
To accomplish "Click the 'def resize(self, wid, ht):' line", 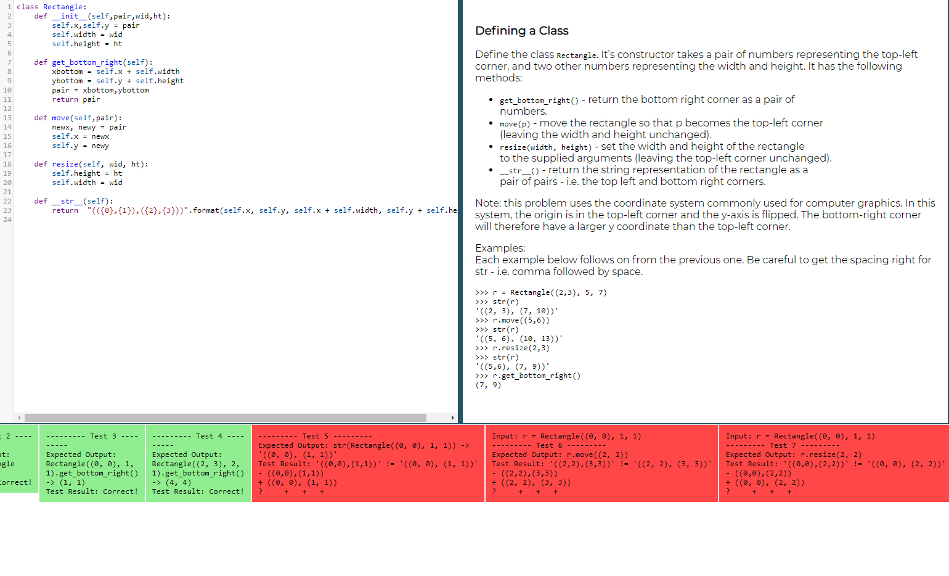I will 91,164.
